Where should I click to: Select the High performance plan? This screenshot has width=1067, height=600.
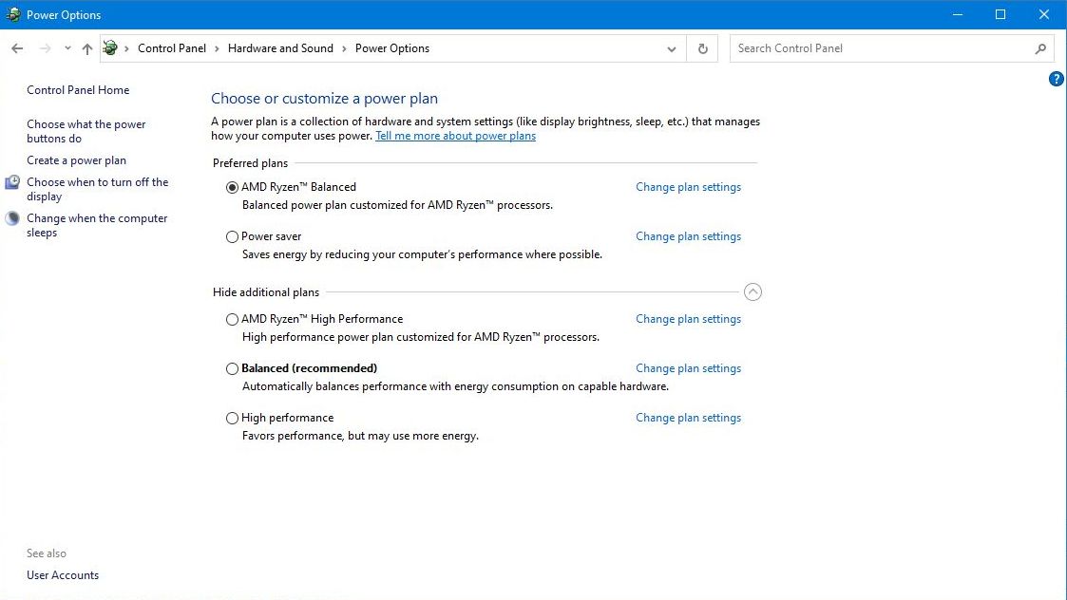pyautogui.click(x=232, y=419)
